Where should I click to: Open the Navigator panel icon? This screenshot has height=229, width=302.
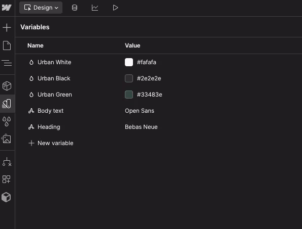pos(7,63)
